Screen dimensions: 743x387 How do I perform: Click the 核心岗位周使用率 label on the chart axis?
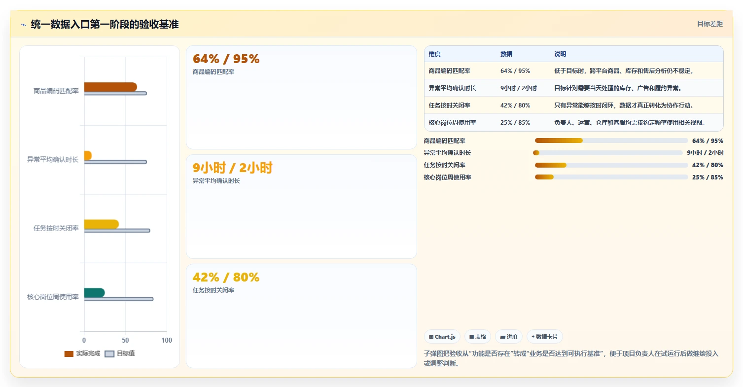click(x=53, y=297)
